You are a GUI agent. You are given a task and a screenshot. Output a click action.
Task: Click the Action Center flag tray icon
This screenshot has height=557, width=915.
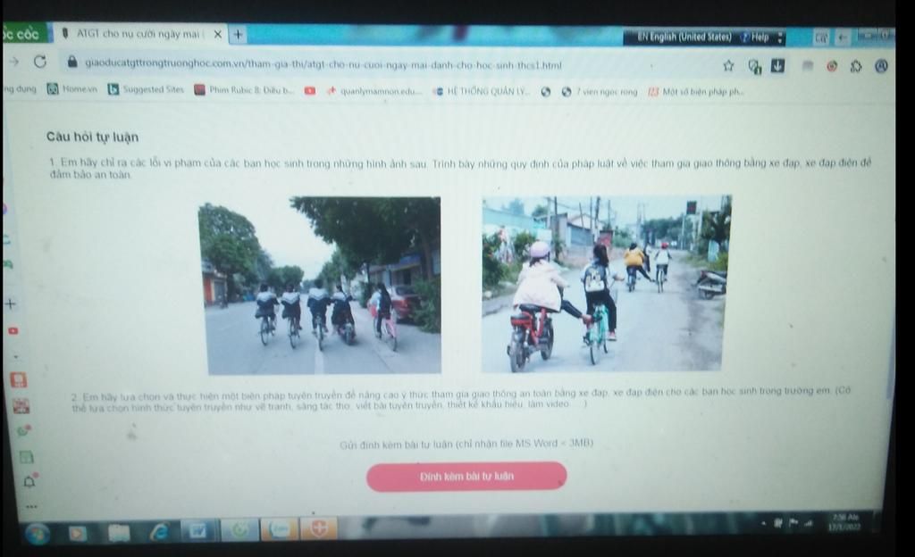pos(793,522)
